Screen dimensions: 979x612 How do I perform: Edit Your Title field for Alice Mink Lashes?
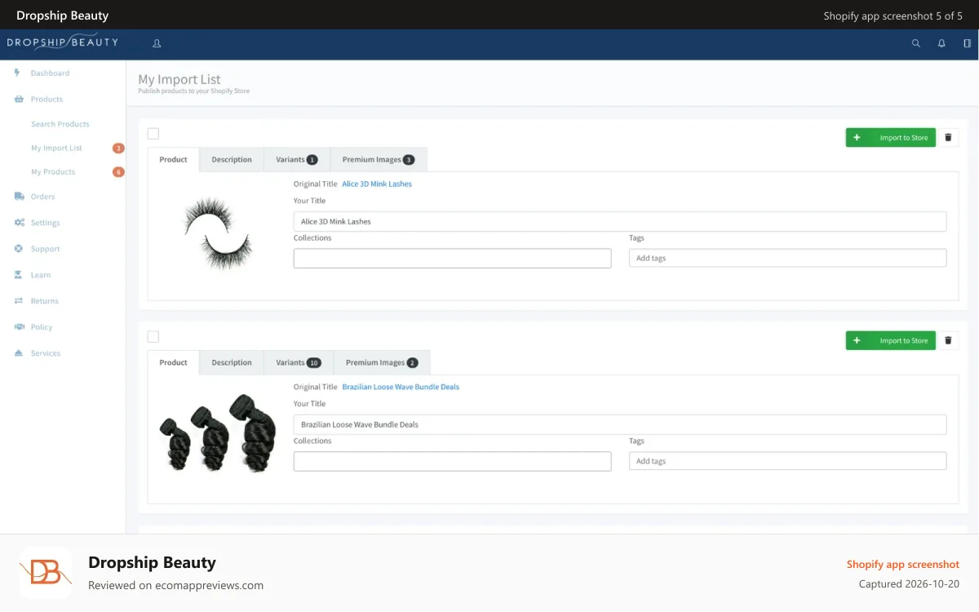point(620,221)
